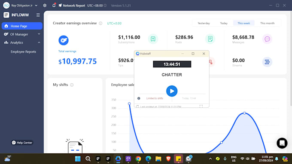Viewport: 292px width, 164px height.
Task: Click Limited to shifts link in Hubstaff
Action: pyautogui.click(x=155, y=98)
